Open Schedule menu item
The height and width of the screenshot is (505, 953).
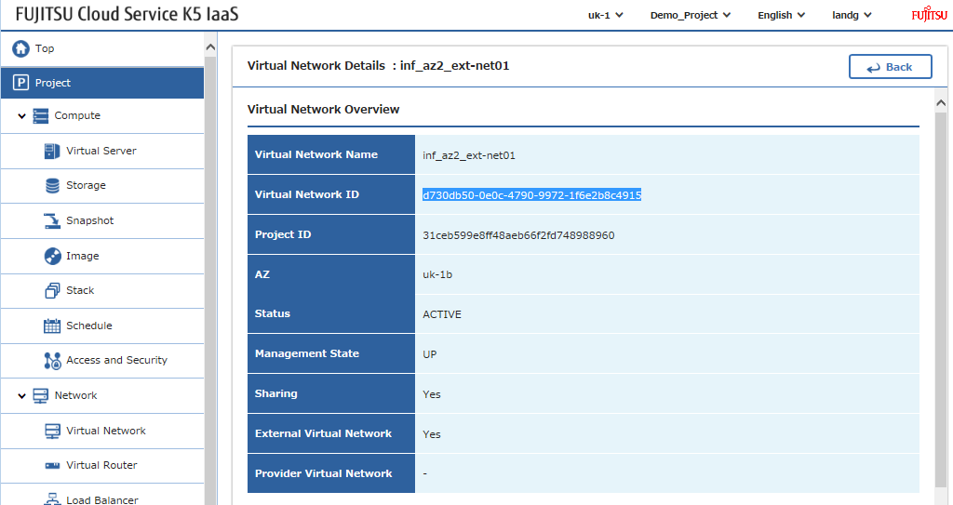click(x=102, y=326)
